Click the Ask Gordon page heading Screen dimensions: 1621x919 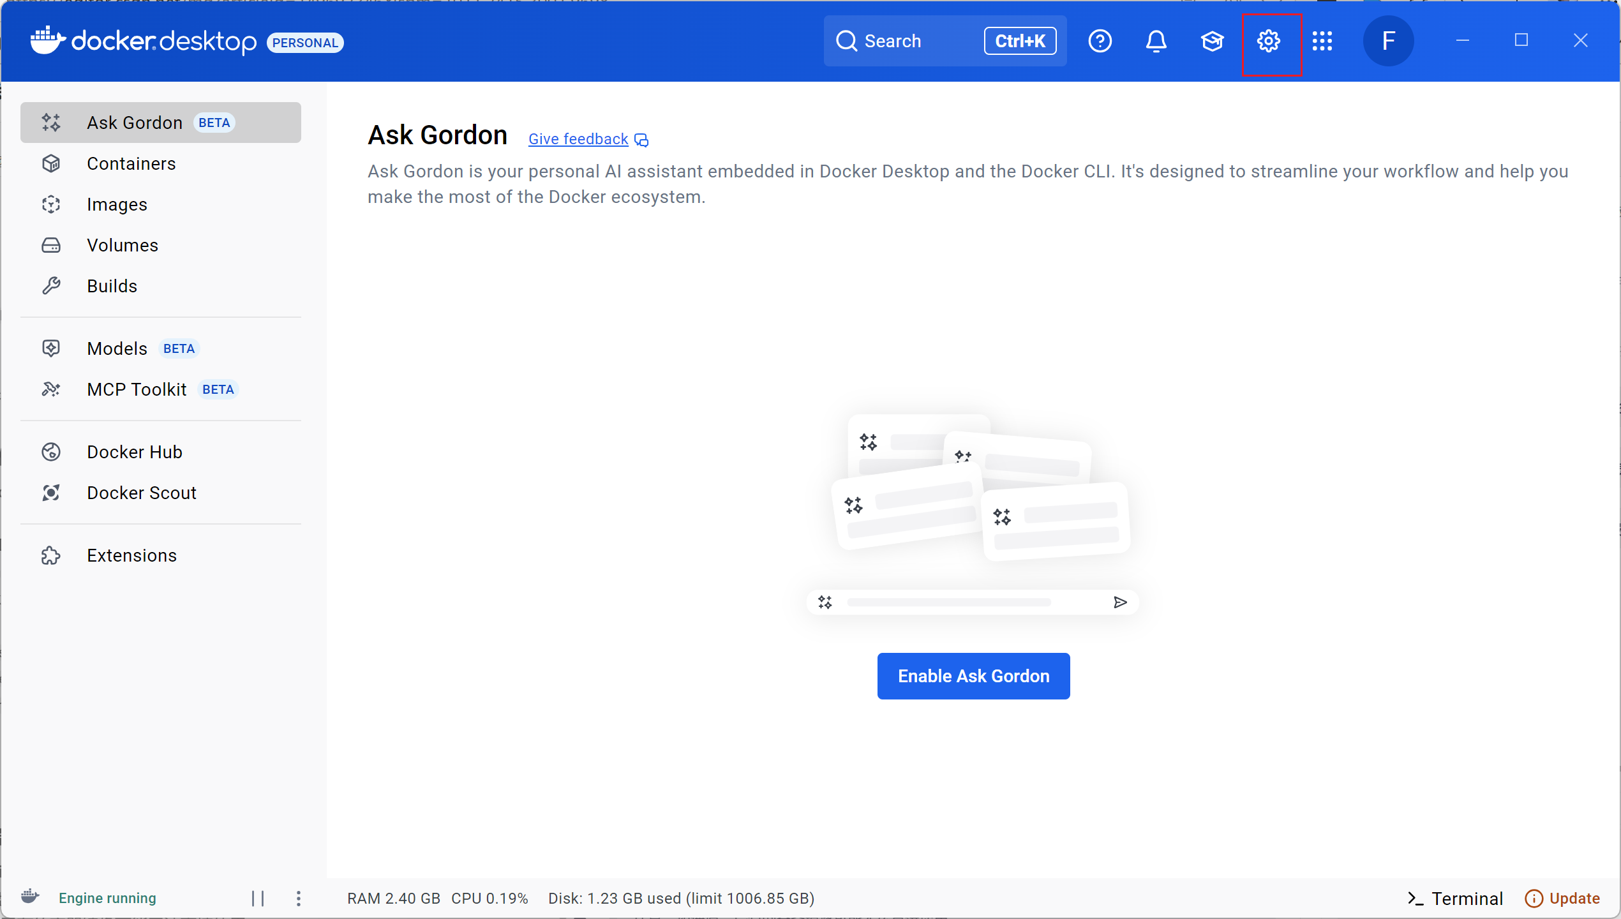click(x=437, y=135)
